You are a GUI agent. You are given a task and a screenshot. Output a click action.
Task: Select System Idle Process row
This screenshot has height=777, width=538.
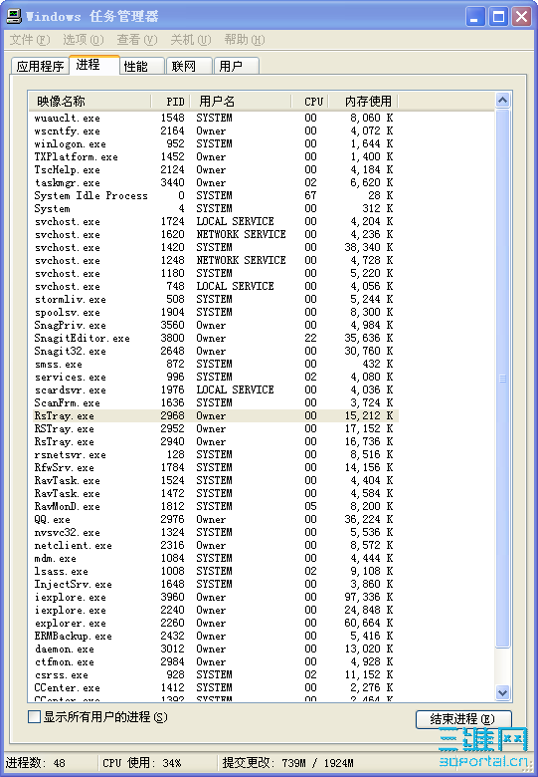click(216, 195)
